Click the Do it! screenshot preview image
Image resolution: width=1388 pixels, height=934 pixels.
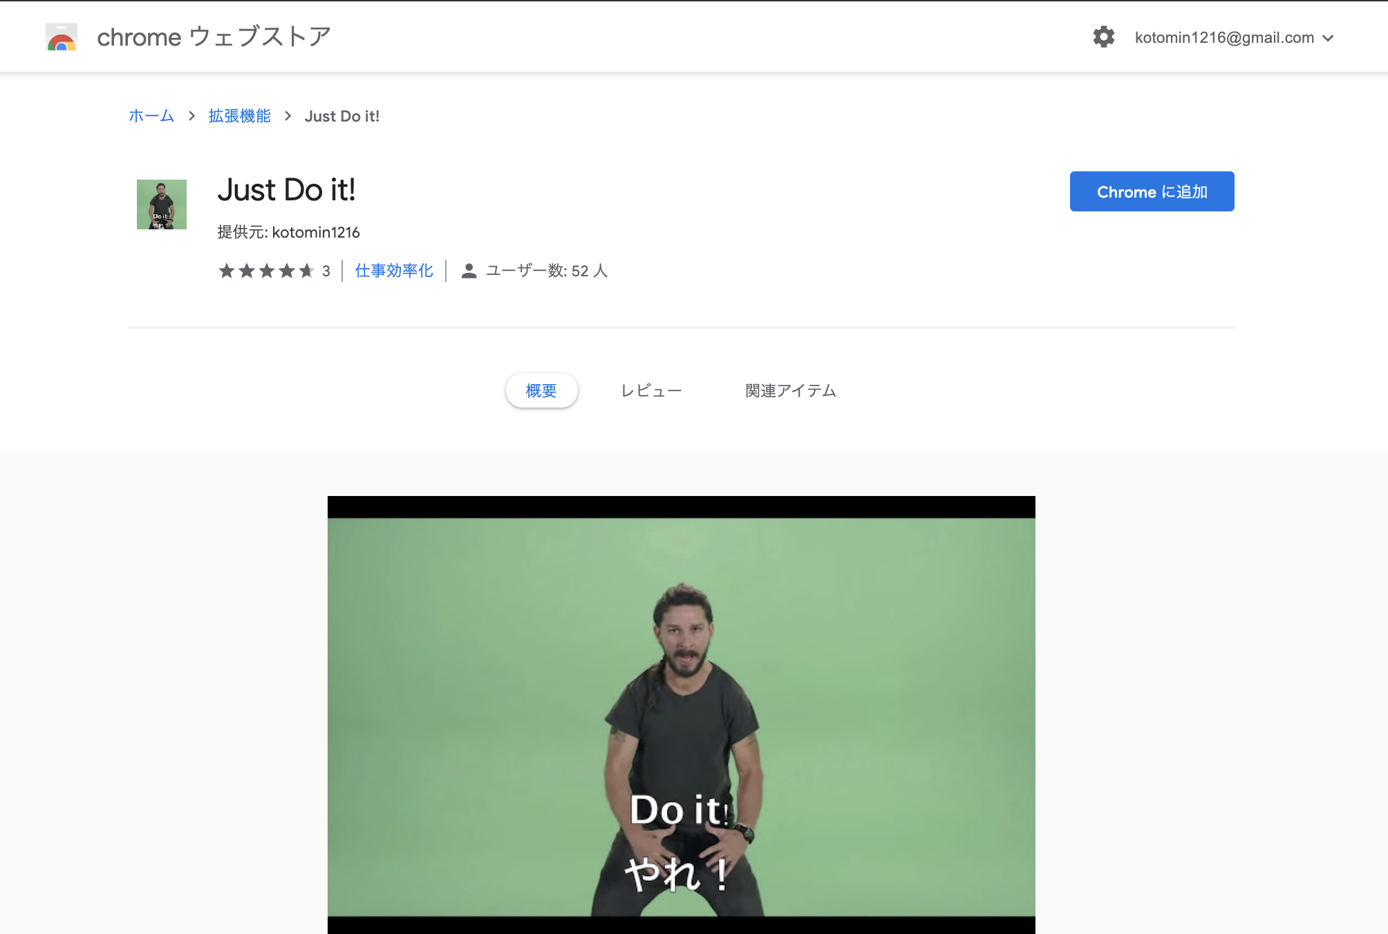pyautogui.click(x=681, y=715)
